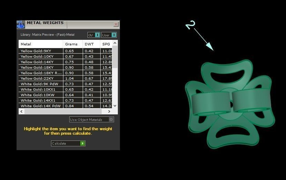The image size is (286, 180).
Task: Select the Yellow Gold:18KY R... row
Action: pos(65,73)
